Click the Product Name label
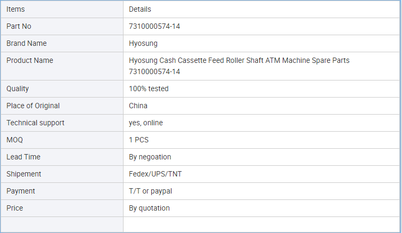This screenshot has height=233, width=402. 30,61
